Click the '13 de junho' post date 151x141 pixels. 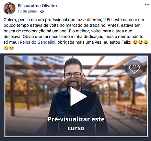pos(27,11)
